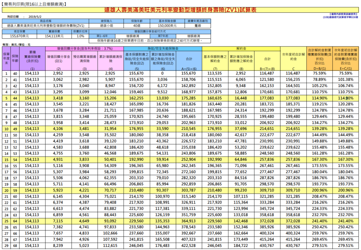Select the bonus value 7,115 in year 25

[58, 221]
